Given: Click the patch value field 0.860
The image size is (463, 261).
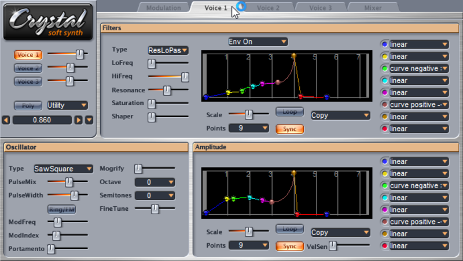Looking at the screenshot, I should pyautogui.click(x=42, y=120).
